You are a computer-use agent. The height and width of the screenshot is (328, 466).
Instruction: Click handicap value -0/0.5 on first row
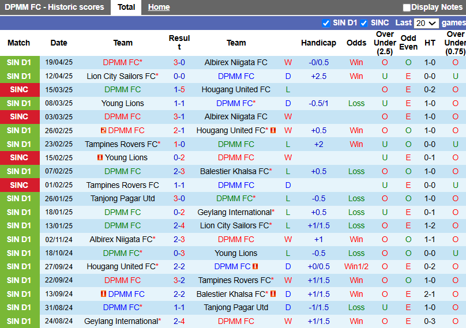click(318, 62)
